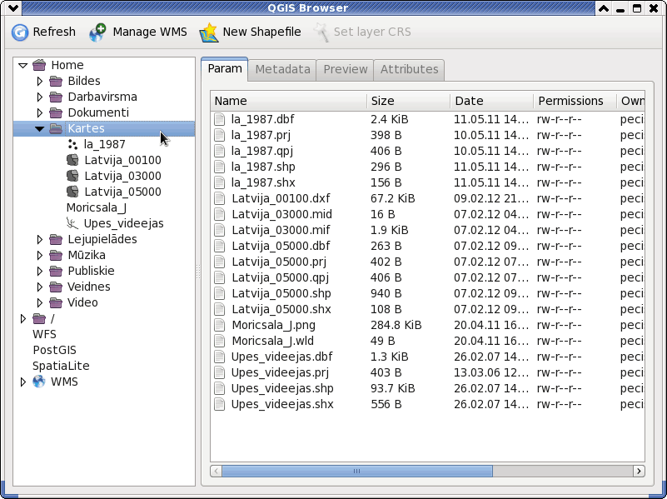667x499 pixels.
Task: Select the Upes_videejas.prj file row
Action: coord(427,372)
